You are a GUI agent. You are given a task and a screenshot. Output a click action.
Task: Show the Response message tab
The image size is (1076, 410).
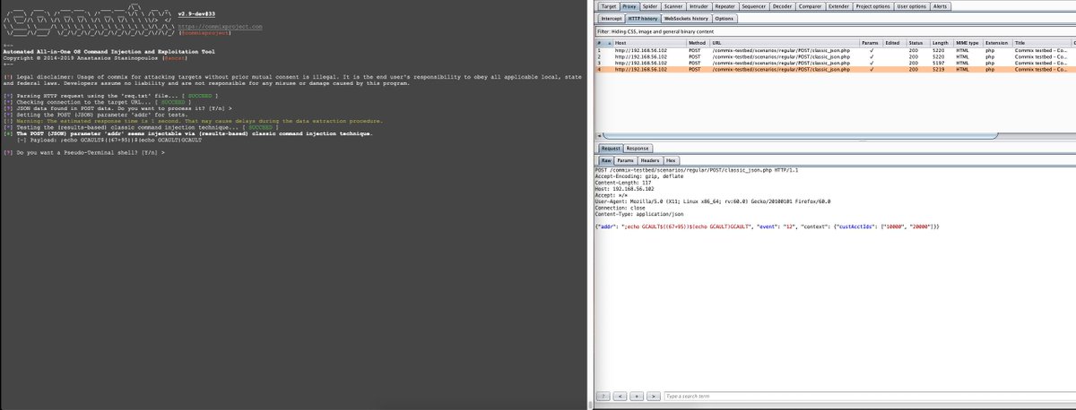pos(638,148)
